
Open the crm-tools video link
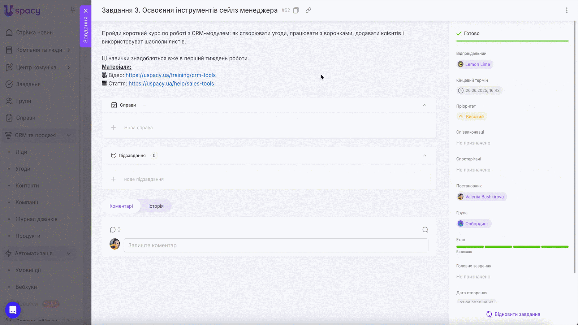171,75
